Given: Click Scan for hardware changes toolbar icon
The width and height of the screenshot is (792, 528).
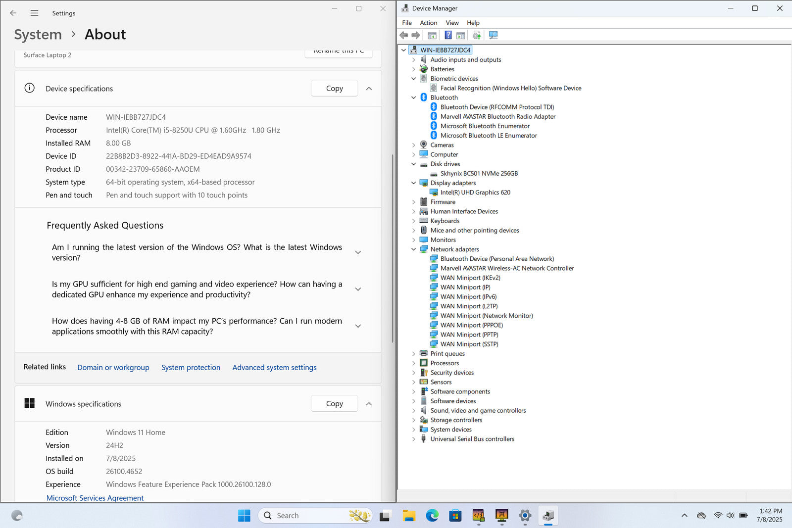Looking at the screenshot, I should pos(493,35).
